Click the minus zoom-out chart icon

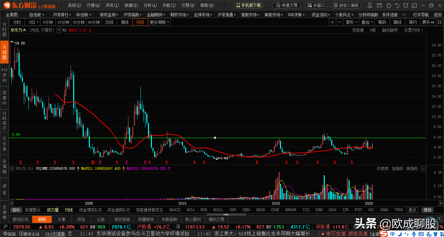[x=340, y=22]
